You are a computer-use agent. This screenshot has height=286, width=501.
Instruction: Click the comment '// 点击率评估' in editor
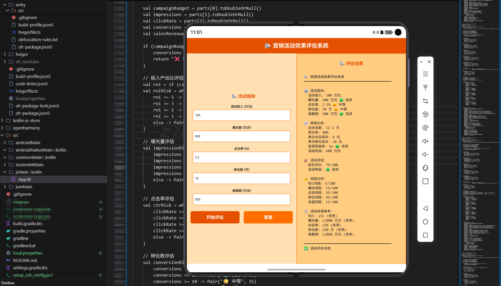point(159,199)
